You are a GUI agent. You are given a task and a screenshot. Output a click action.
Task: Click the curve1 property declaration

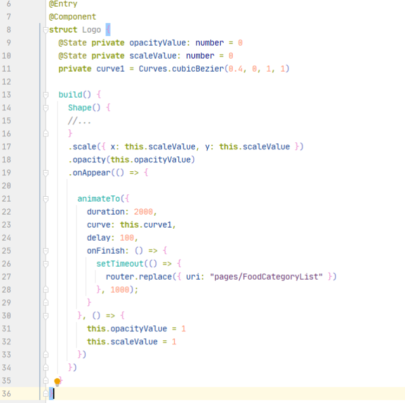tap(110, 69)
